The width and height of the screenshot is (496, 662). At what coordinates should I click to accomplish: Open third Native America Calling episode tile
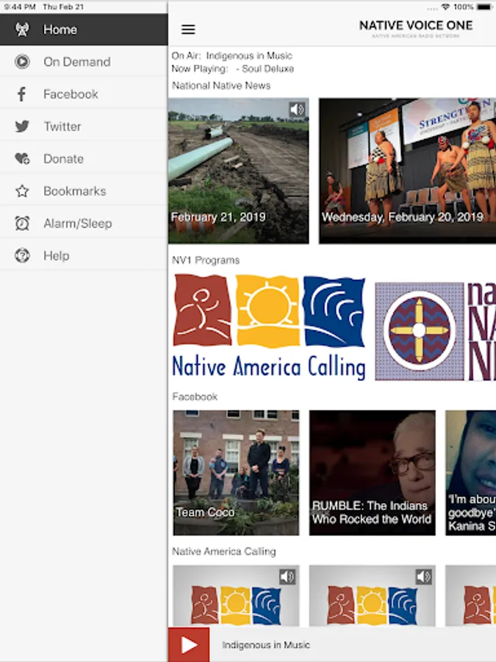471,596
